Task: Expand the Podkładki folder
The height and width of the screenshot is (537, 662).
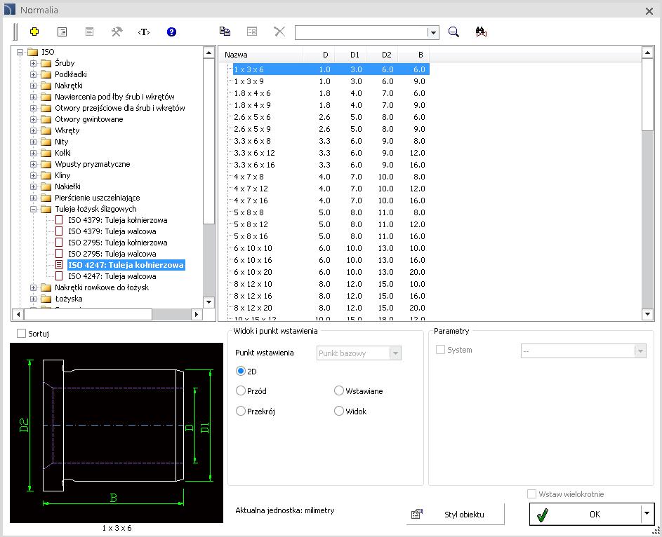Action: (33, 74)
